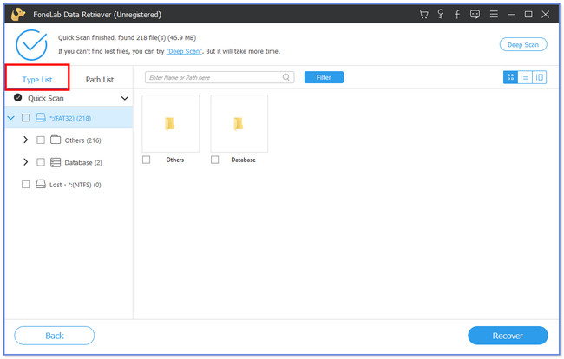
Task: Click the Deep Scan button
Action: (523, 44)
